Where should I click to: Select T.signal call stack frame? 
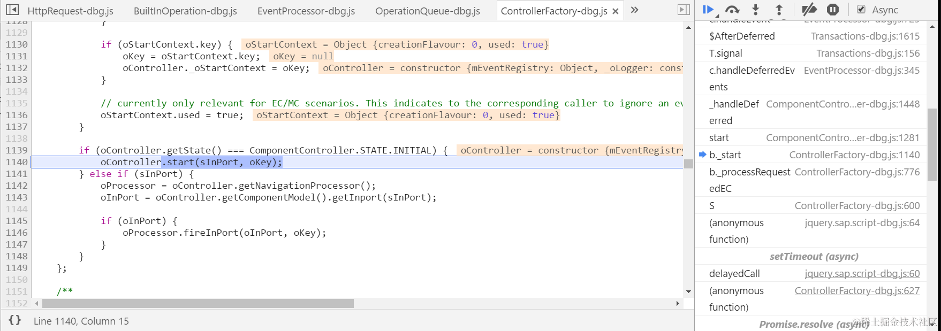[811, 53]
